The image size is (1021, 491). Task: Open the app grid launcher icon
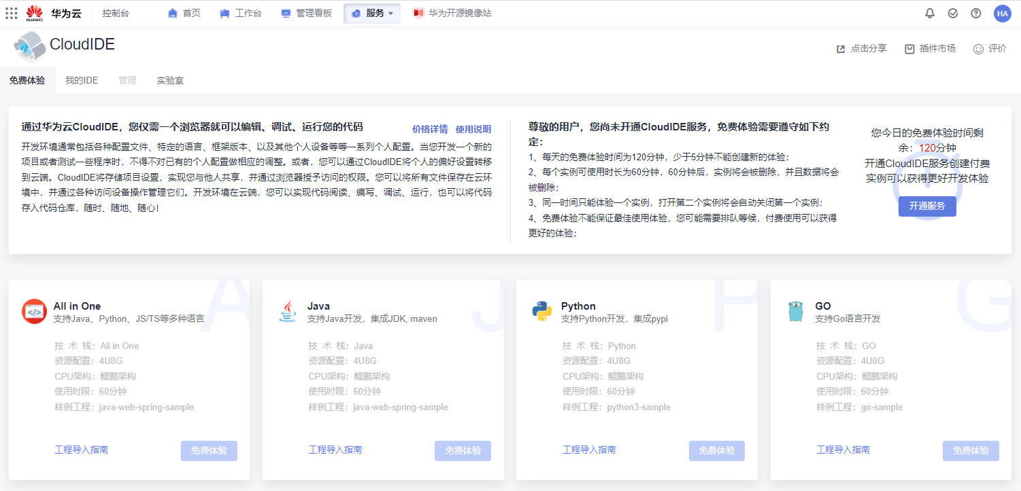coord(11,12)
